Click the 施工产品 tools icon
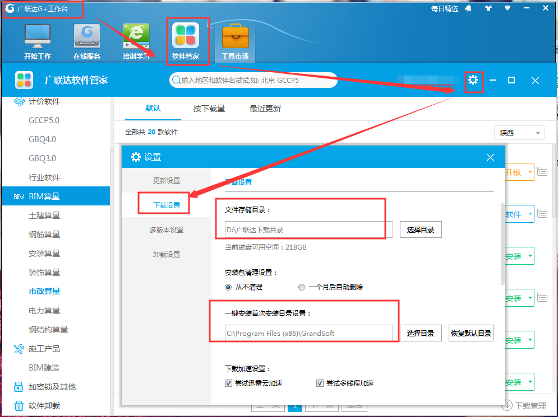The width and height of the screenshot is (558, 417). (19, 349)
